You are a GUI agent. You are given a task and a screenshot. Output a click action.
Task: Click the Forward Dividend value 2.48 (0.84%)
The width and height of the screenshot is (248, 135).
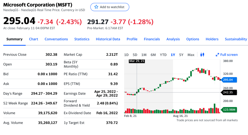(107, 103)
